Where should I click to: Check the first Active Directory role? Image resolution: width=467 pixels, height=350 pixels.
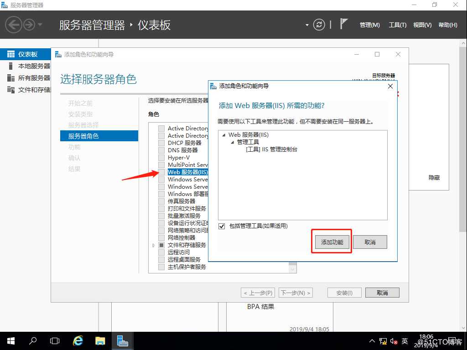pyautogui.click(x=161, y=129)
